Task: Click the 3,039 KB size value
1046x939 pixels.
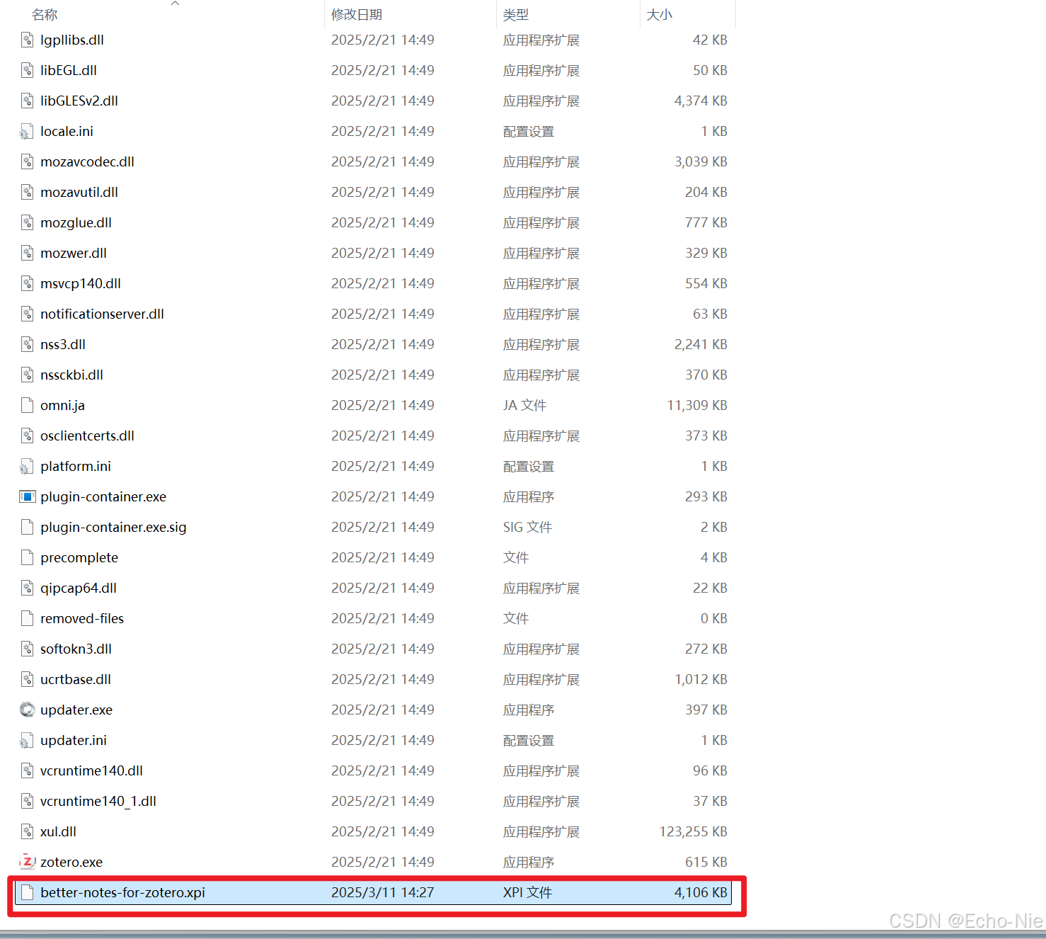Action: pos(701,161)
